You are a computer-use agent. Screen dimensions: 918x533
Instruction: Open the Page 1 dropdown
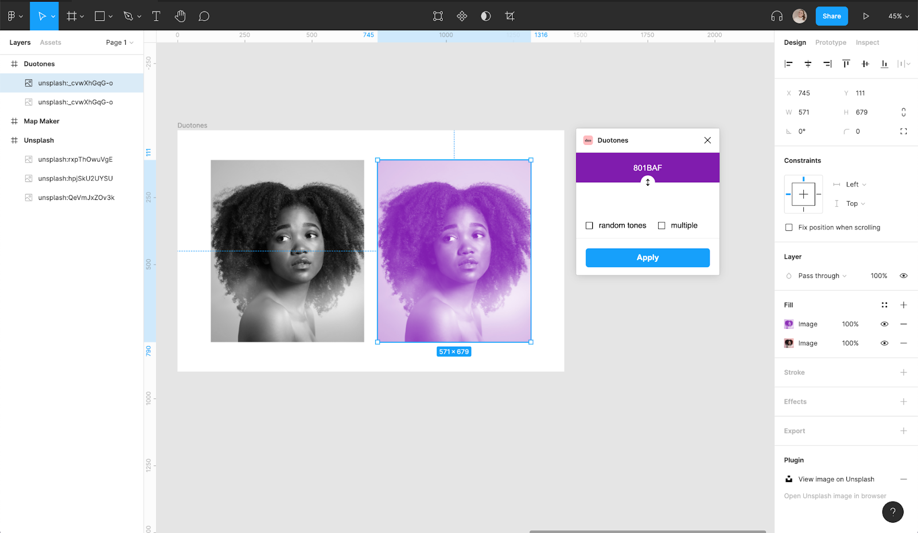[119, 42]
